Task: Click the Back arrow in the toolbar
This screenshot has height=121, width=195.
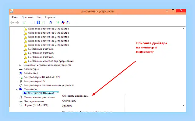Action: 12,23
